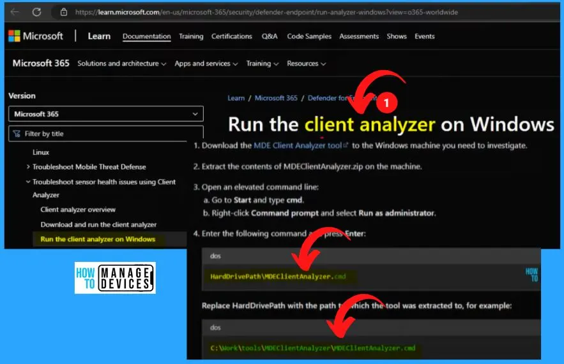
Task: Click the Run the client analyzer on Windows heading
Action: 391,124
